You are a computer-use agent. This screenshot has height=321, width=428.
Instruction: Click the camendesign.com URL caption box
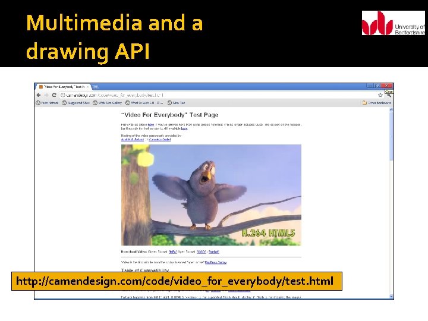click(x=177, y=281)
